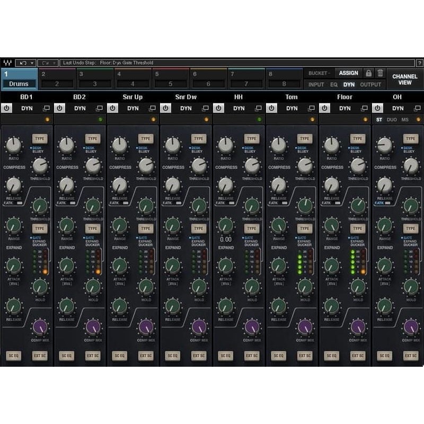
Task: Toggle power on the BD2 DYN section
Action: coord(58,108)
